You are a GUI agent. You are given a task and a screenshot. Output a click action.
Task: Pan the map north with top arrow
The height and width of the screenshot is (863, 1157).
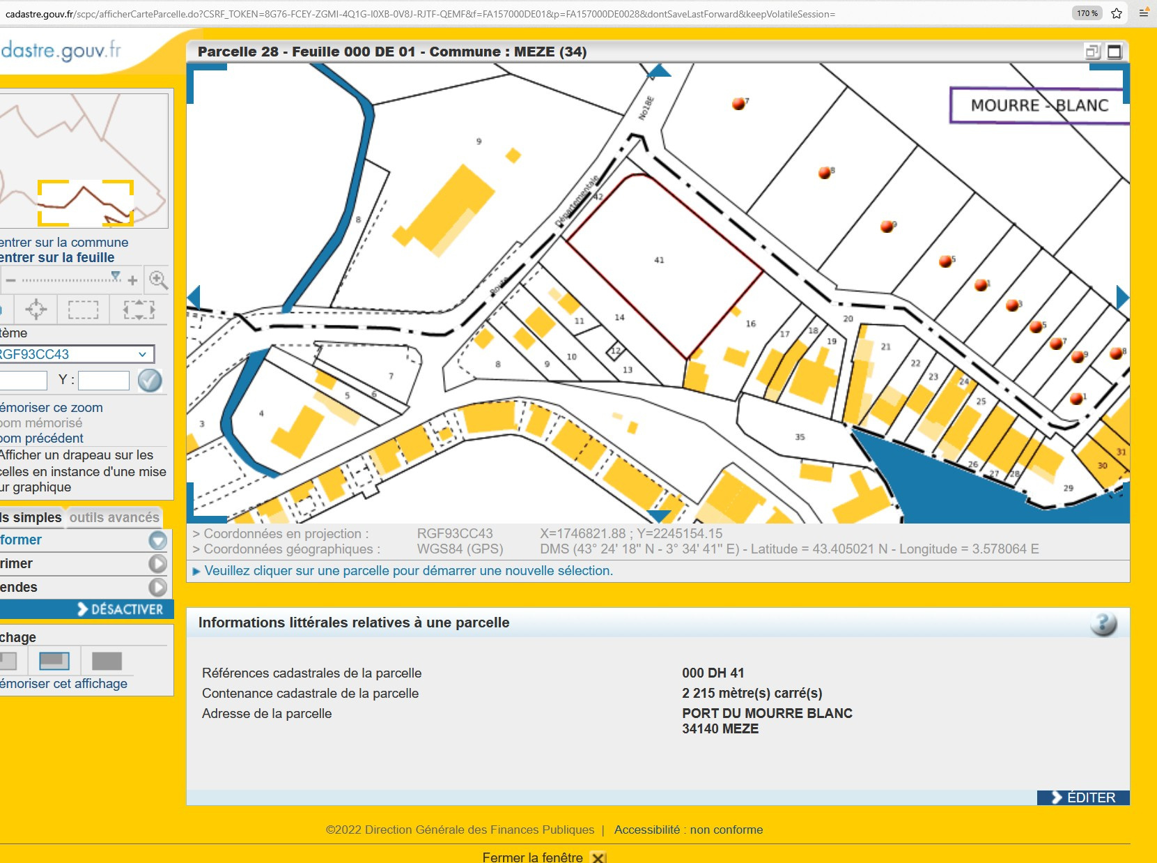(x=659, y=70)
